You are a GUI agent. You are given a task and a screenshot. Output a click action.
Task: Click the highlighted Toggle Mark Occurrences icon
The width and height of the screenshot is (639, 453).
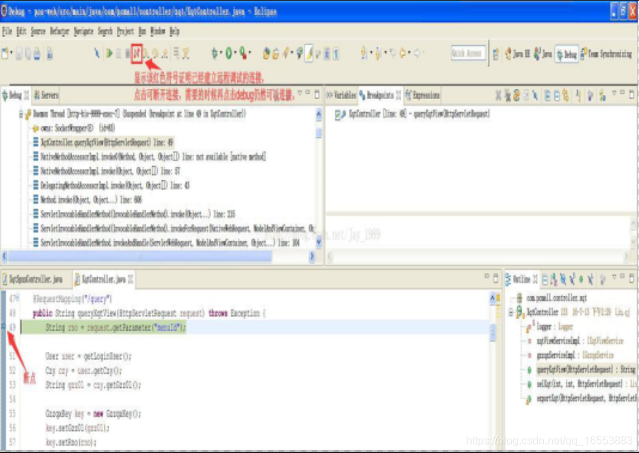point(309,53)
